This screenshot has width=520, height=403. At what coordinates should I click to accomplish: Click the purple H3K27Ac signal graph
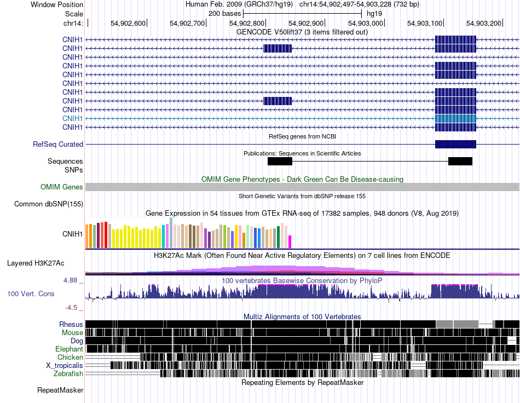tap(302, 270)
